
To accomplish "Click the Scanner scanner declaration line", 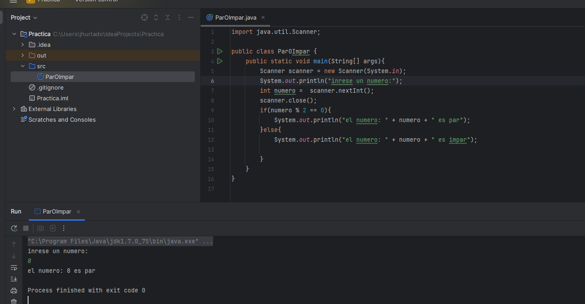I will pos(333,71).
